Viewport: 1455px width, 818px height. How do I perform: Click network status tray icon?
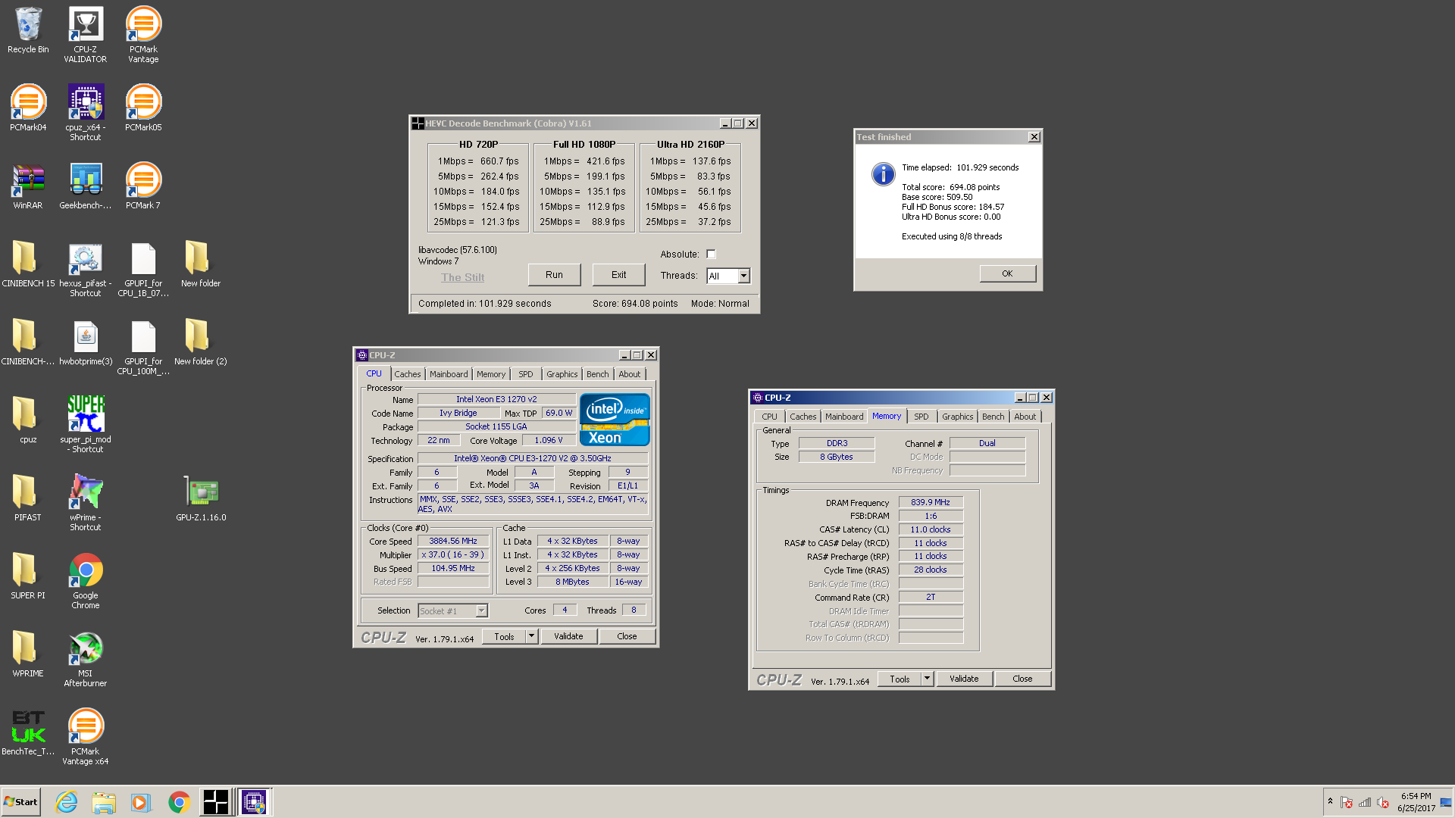[1366, 802]
